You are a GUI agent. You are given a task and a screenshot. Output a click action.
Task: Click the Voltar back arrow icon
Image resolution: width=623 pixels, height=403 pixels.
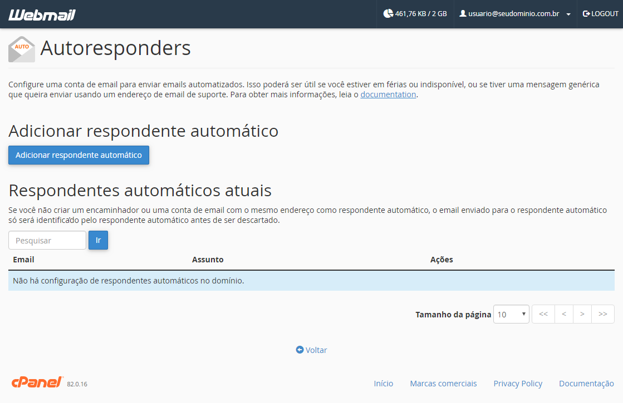(300, 350)
